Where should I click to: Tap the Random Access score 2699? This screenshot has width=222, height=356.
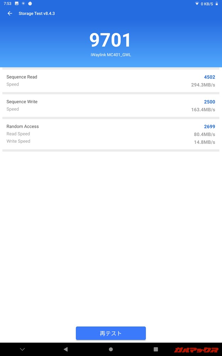coord(210,126)
